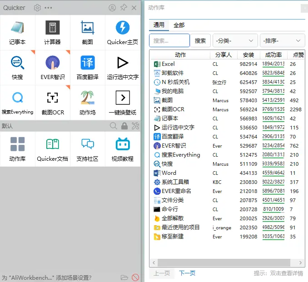Viewport: 308px width, 282px height.
Task: Select the 全部解散 row
Action: (228, 218)
